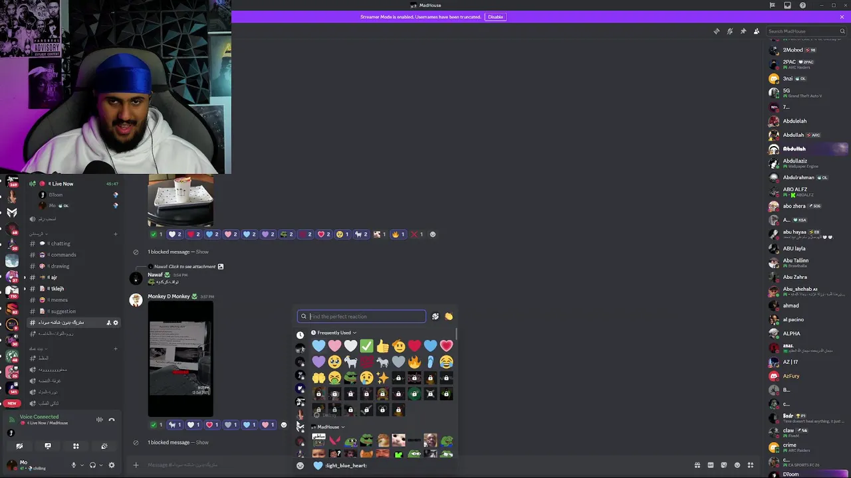Open microphone options dropdown arrow

pyautogui.click(x=82, y=465)
